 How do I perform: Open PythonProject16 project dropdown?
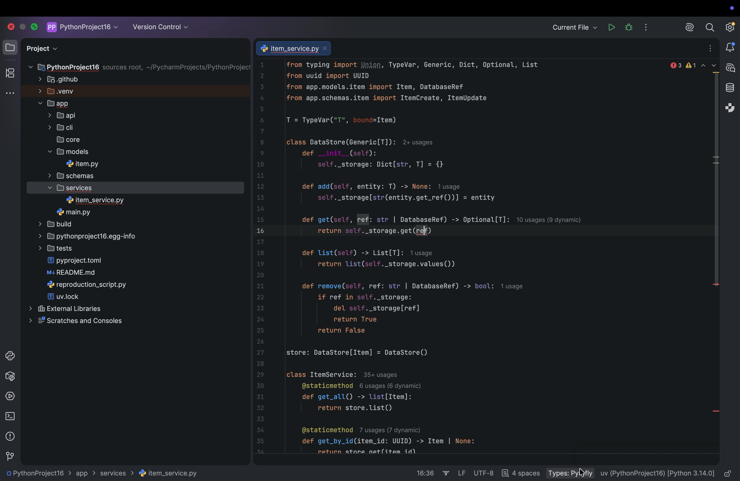(x=83, y=27)
